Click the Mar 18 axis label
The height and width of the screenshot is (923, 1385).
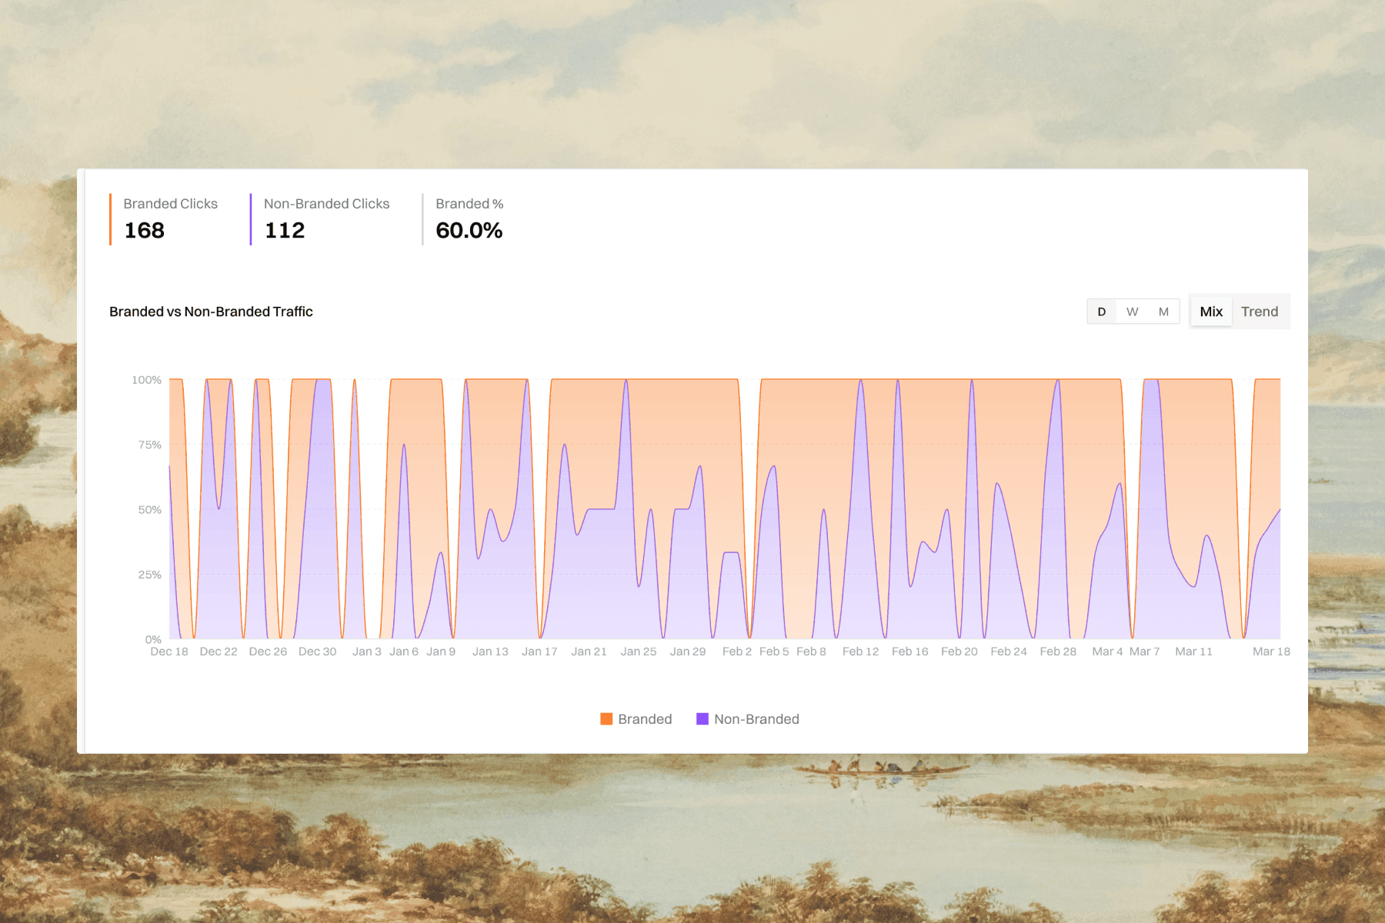1271,651
